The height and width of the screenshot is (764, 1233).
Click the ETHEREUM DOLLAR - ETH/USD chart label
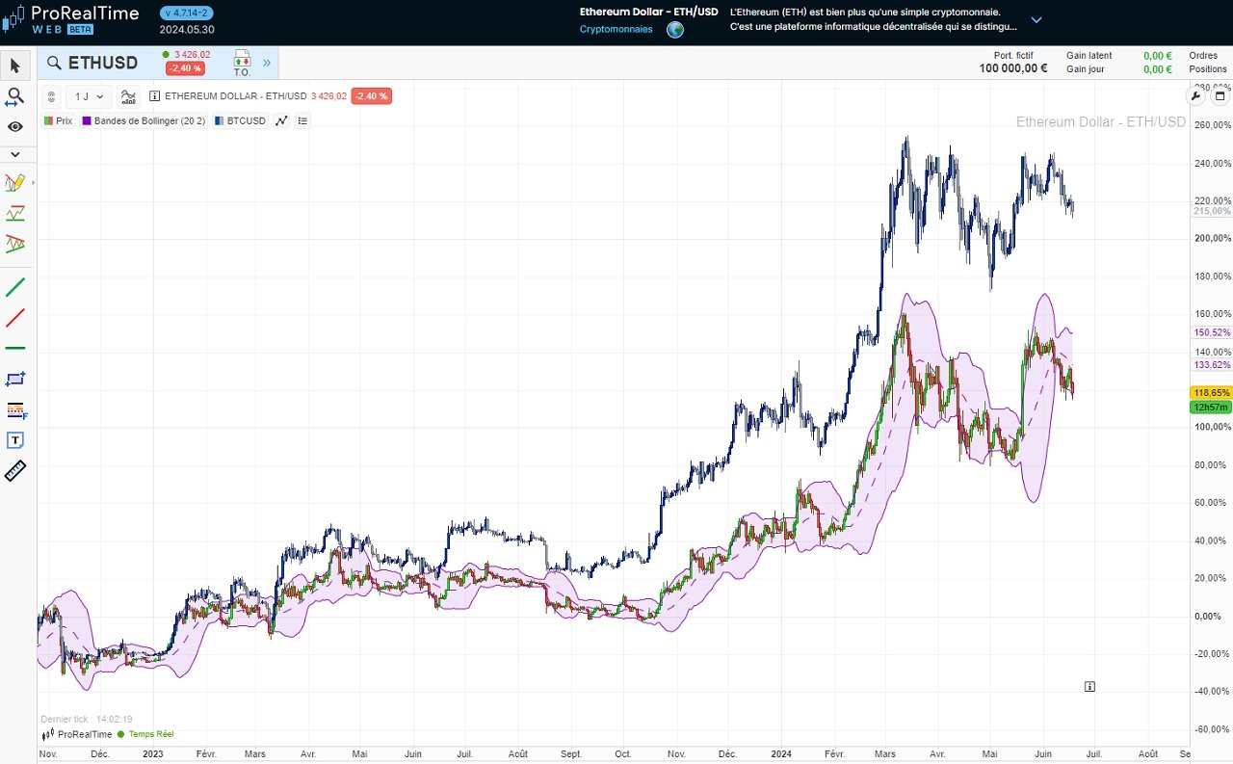pyautogui.click(x=235, y=96)
